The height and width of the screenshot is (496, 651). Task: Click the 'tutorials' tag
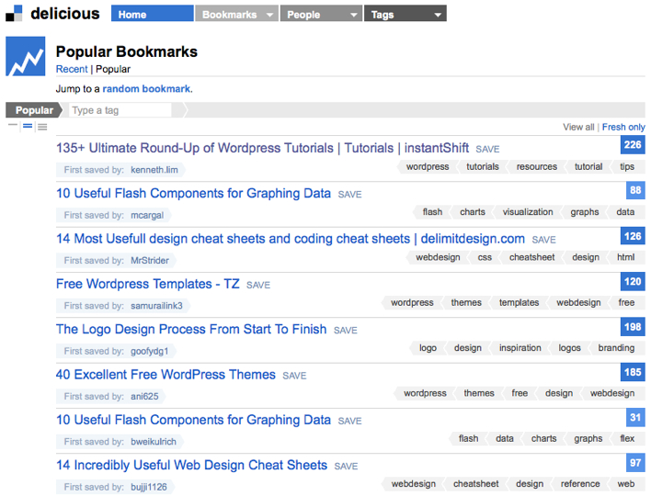coord(483,167)
